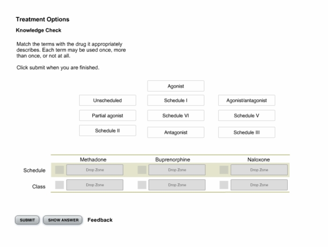Click the SUBMIT button
Viewport: 328px width, 247px height.
(x=27, y=220)
